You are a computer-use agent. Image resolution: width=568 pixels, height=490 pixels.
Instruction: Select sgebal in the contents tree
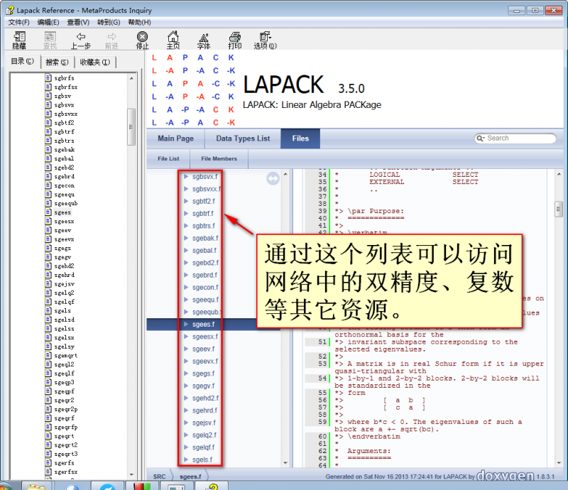(64, 158)
